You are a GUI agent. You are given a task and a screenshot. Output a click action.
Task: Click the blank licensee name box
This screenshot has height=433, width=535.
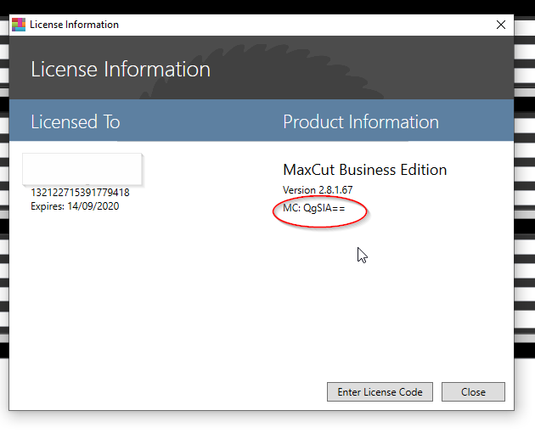tap(82, 168)
